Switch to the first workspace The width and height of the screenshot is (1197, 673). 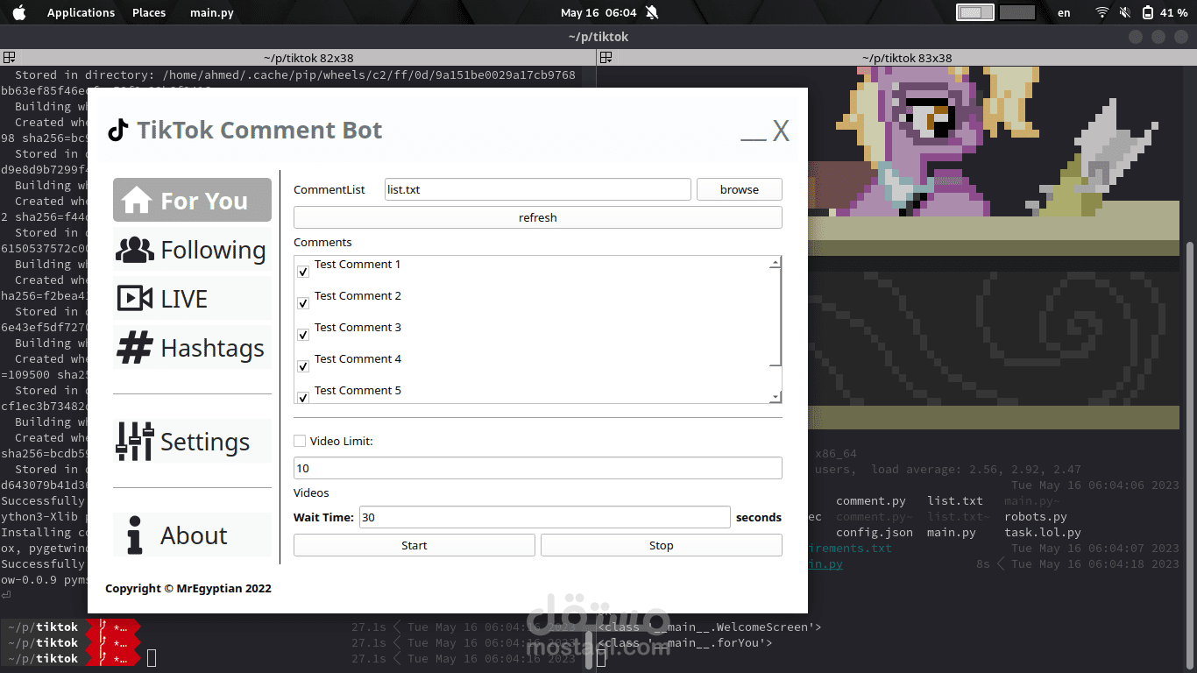pos(975,12)
